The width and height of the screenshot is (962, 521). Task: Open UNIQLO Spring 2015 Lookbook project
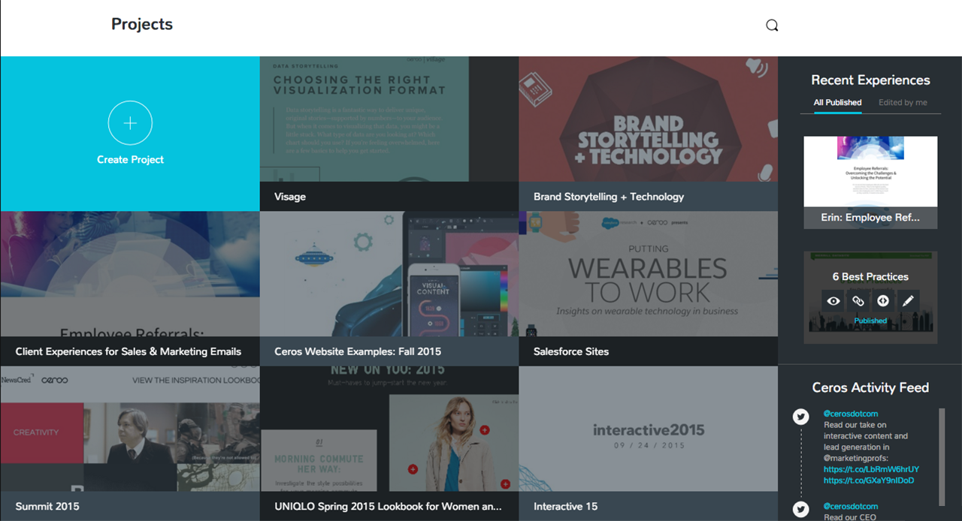point(389,444)
